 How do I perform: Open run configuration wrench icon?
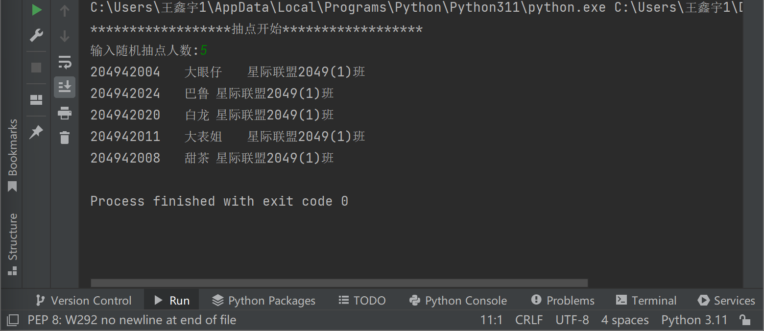(37, 35)
